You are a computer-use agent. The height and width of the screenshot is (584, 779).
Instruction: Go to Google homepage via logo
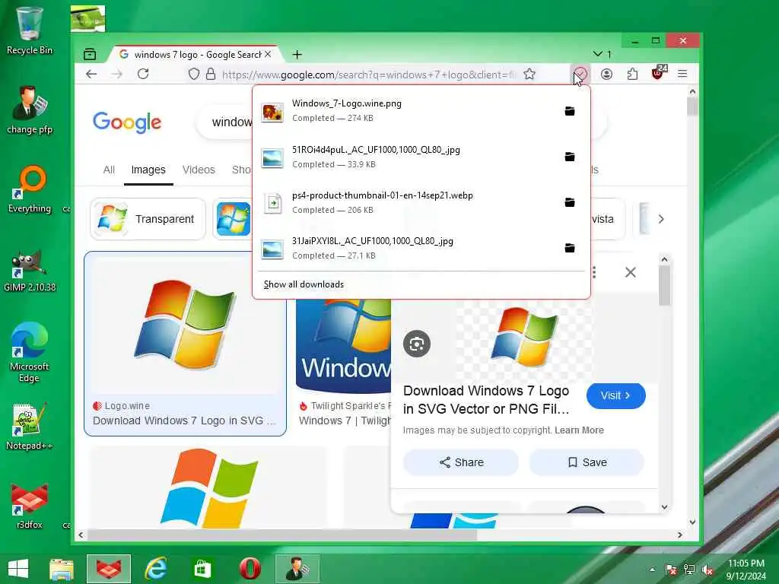click(127, 122)
